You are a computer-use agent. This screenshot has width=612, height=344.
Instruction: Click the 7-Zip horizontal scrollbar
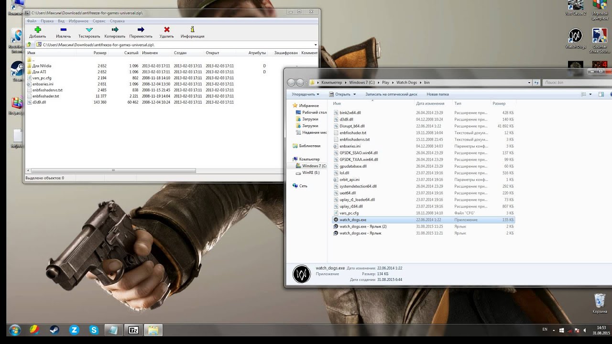[x=113, y=170]
